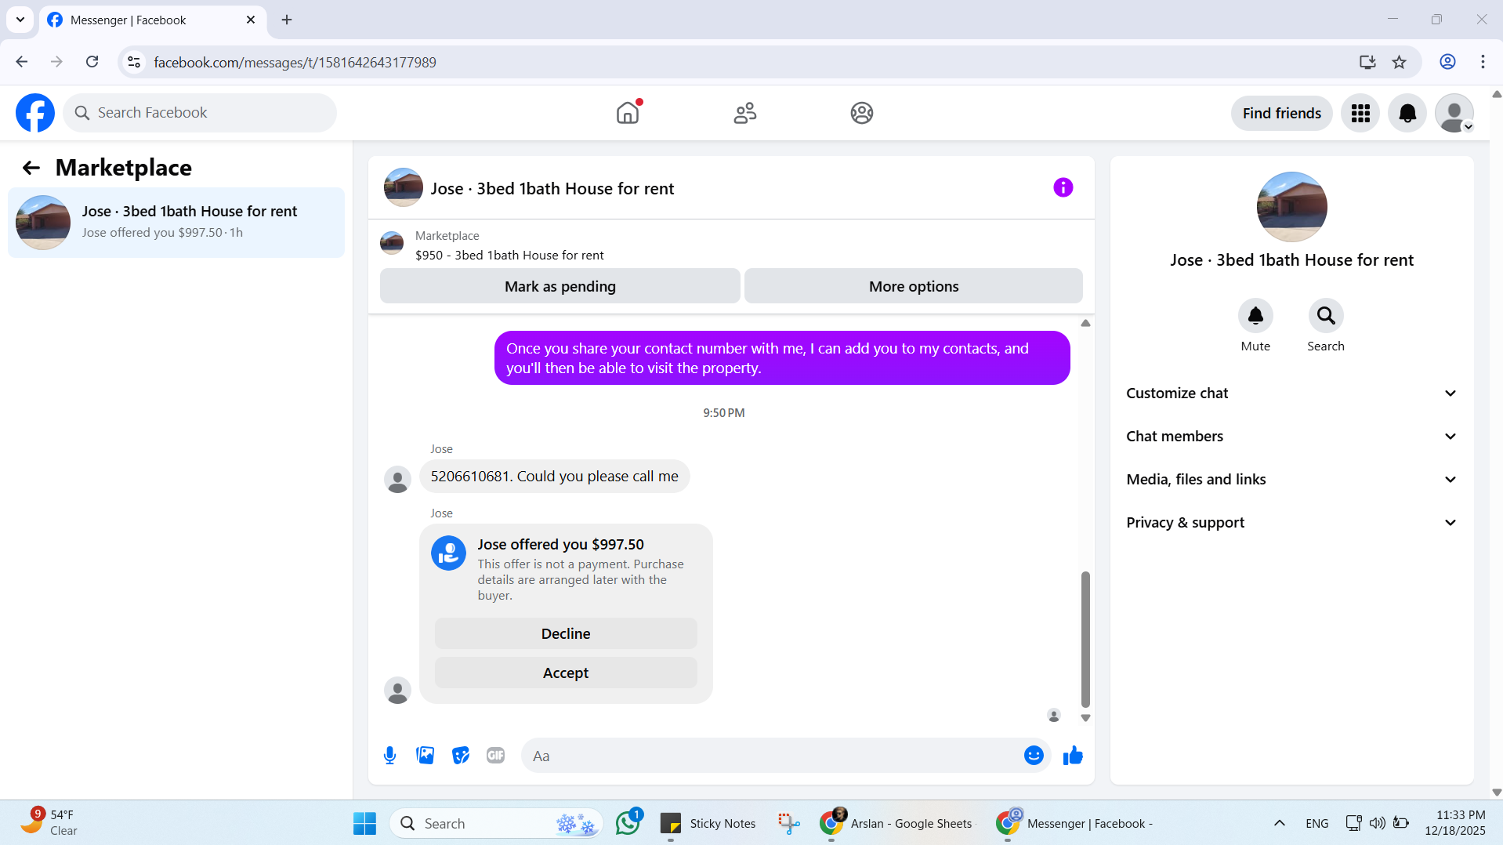Image resolution: width=1503 pixels, height=845 pixels.
Task: Click ENG language indicator
Action: click(x=1317, y=823)
